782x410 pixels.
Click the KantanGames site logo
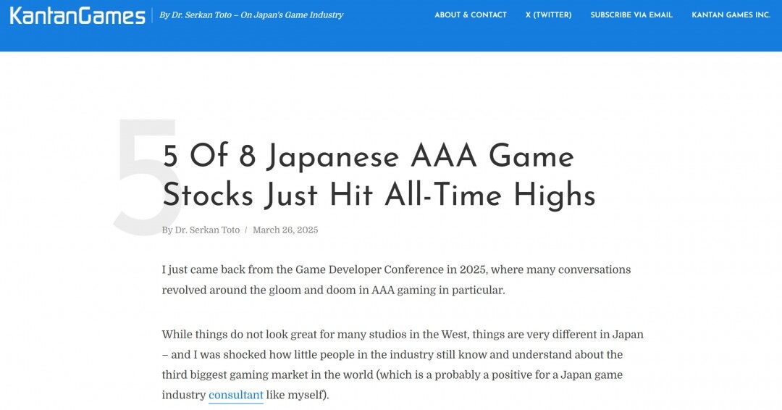77,15
